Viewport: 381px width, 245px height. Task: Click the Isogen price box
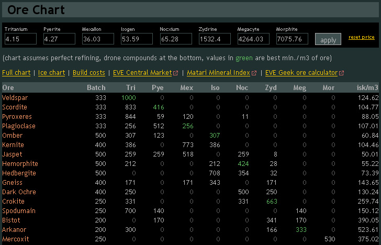(x=137, y=39)
